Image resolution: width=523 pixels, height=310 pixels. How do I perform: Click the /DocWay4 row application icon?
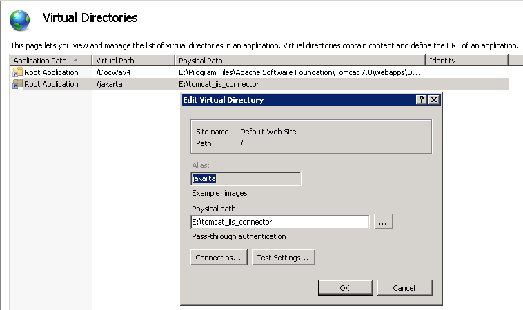click(x=18, y=72)
